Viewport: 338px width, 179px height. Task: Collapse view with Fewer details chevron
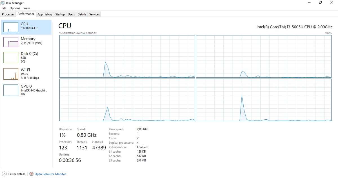(x=4, y=174)
